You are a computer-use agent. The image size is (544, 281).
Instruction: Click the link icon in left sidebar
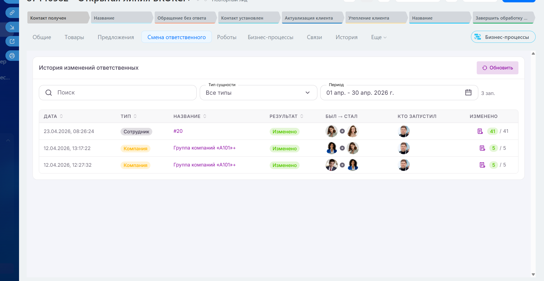tap(12, 13)
